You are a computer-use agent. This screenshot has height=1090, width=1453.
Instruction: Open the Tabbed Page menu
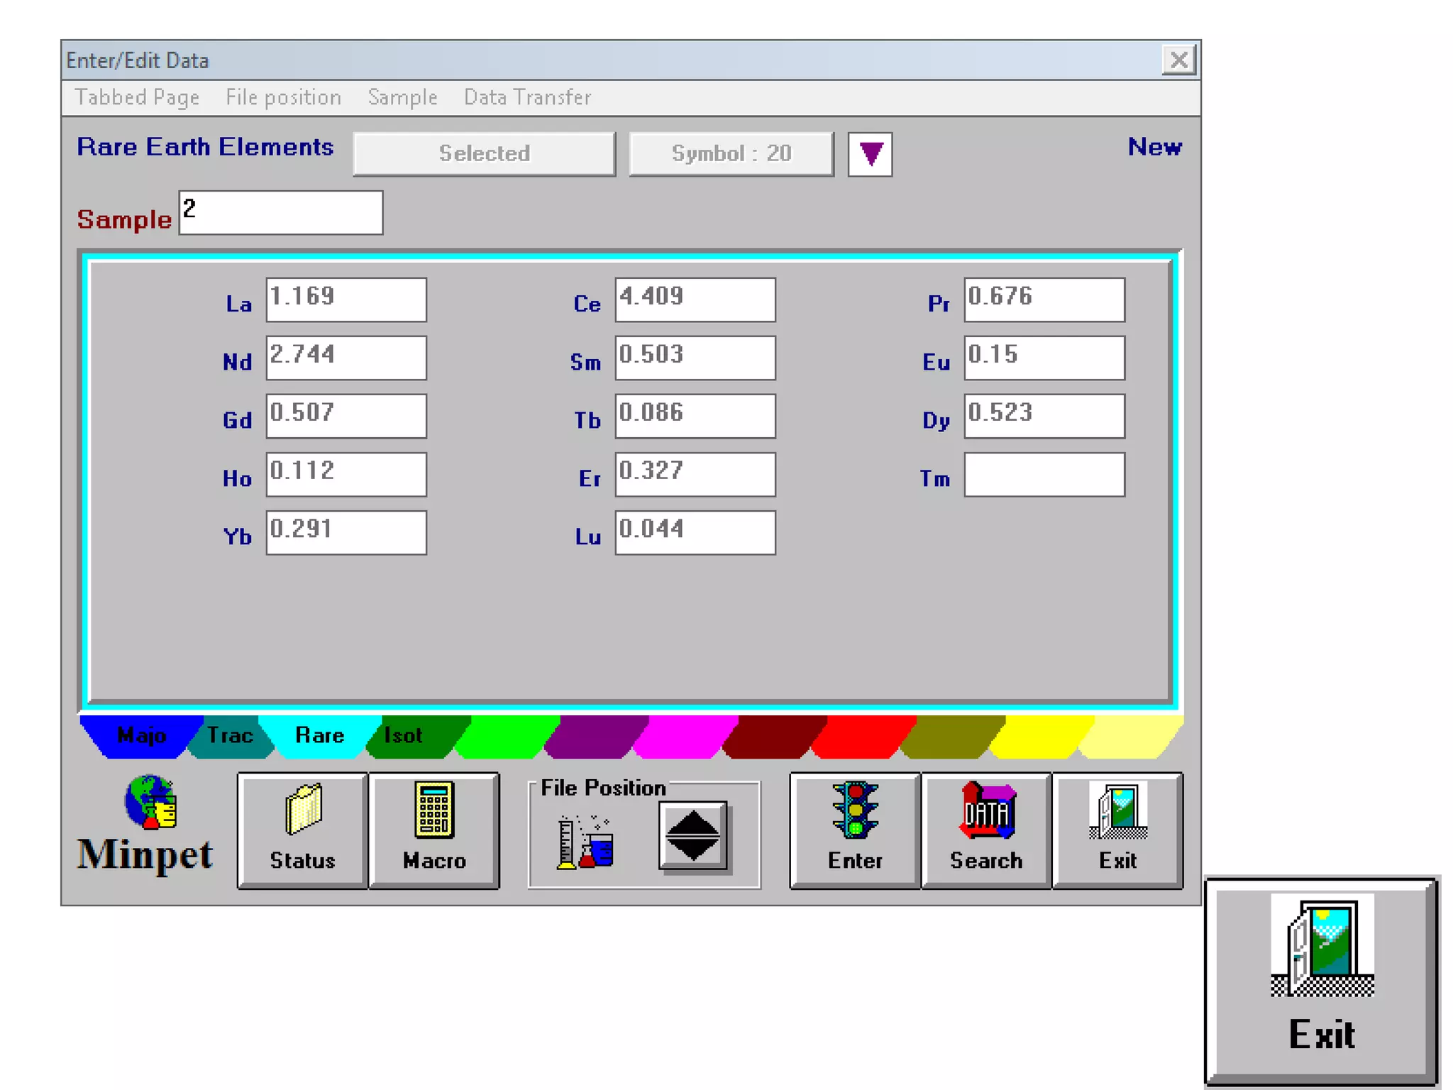pos(137,97)
